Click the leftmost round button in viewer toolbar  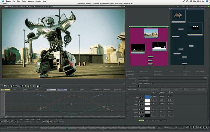point(5,86)
